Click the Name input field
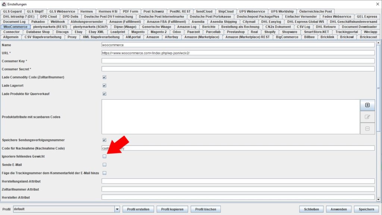This screenshot has width=382, height=215. point(238,45)
